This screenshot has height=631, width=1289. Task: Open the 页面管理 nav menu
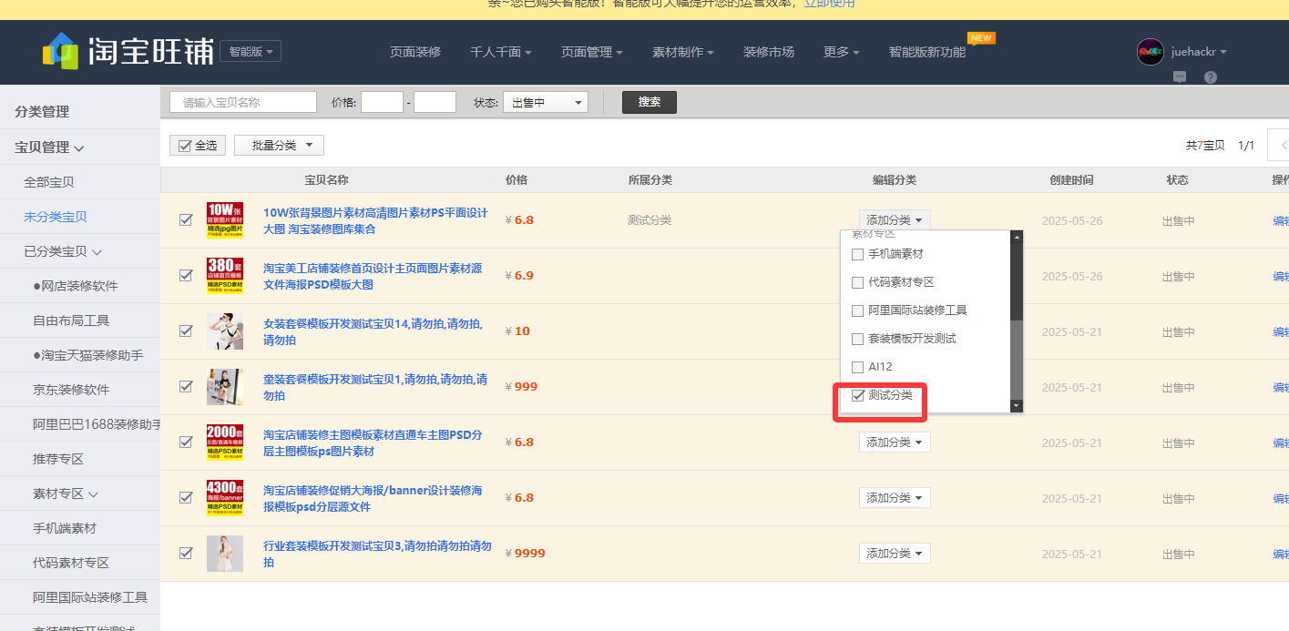592,52
